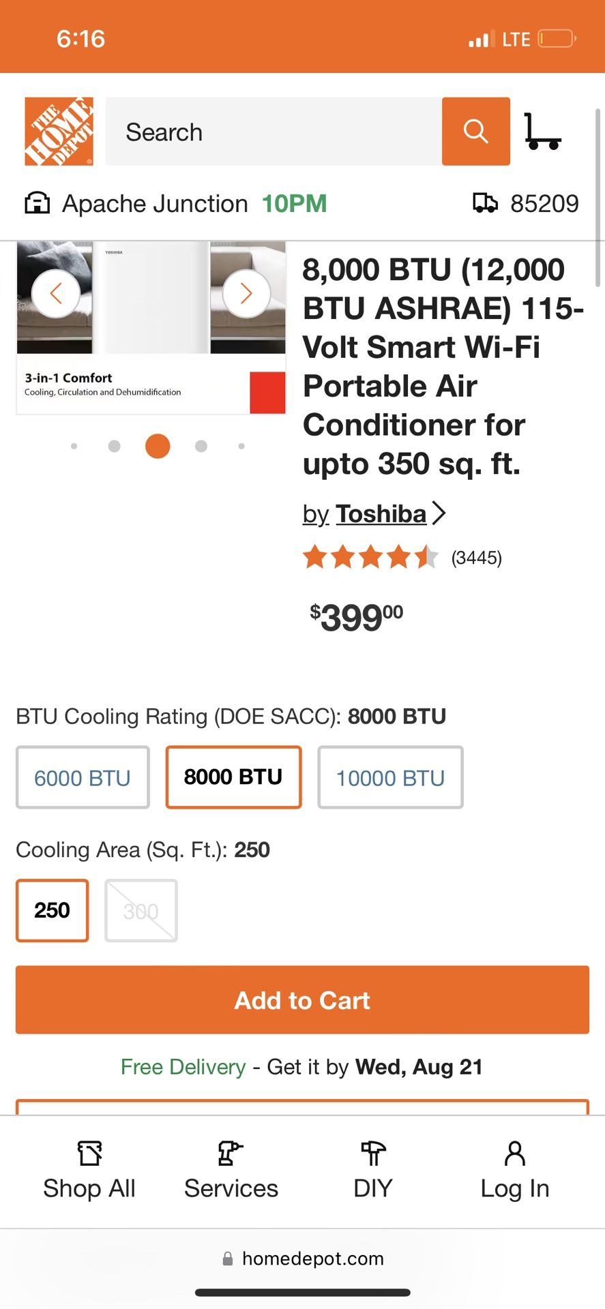Open Shop All from bottom navigation
Image resolution: width=605 pixels, height=1309 pixels.
coord(89,1171)
